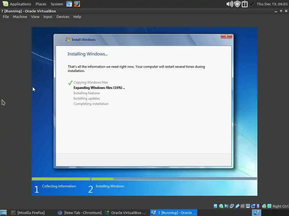Click the CPU virtualization 'V' indicator icon

click(258, 206)
